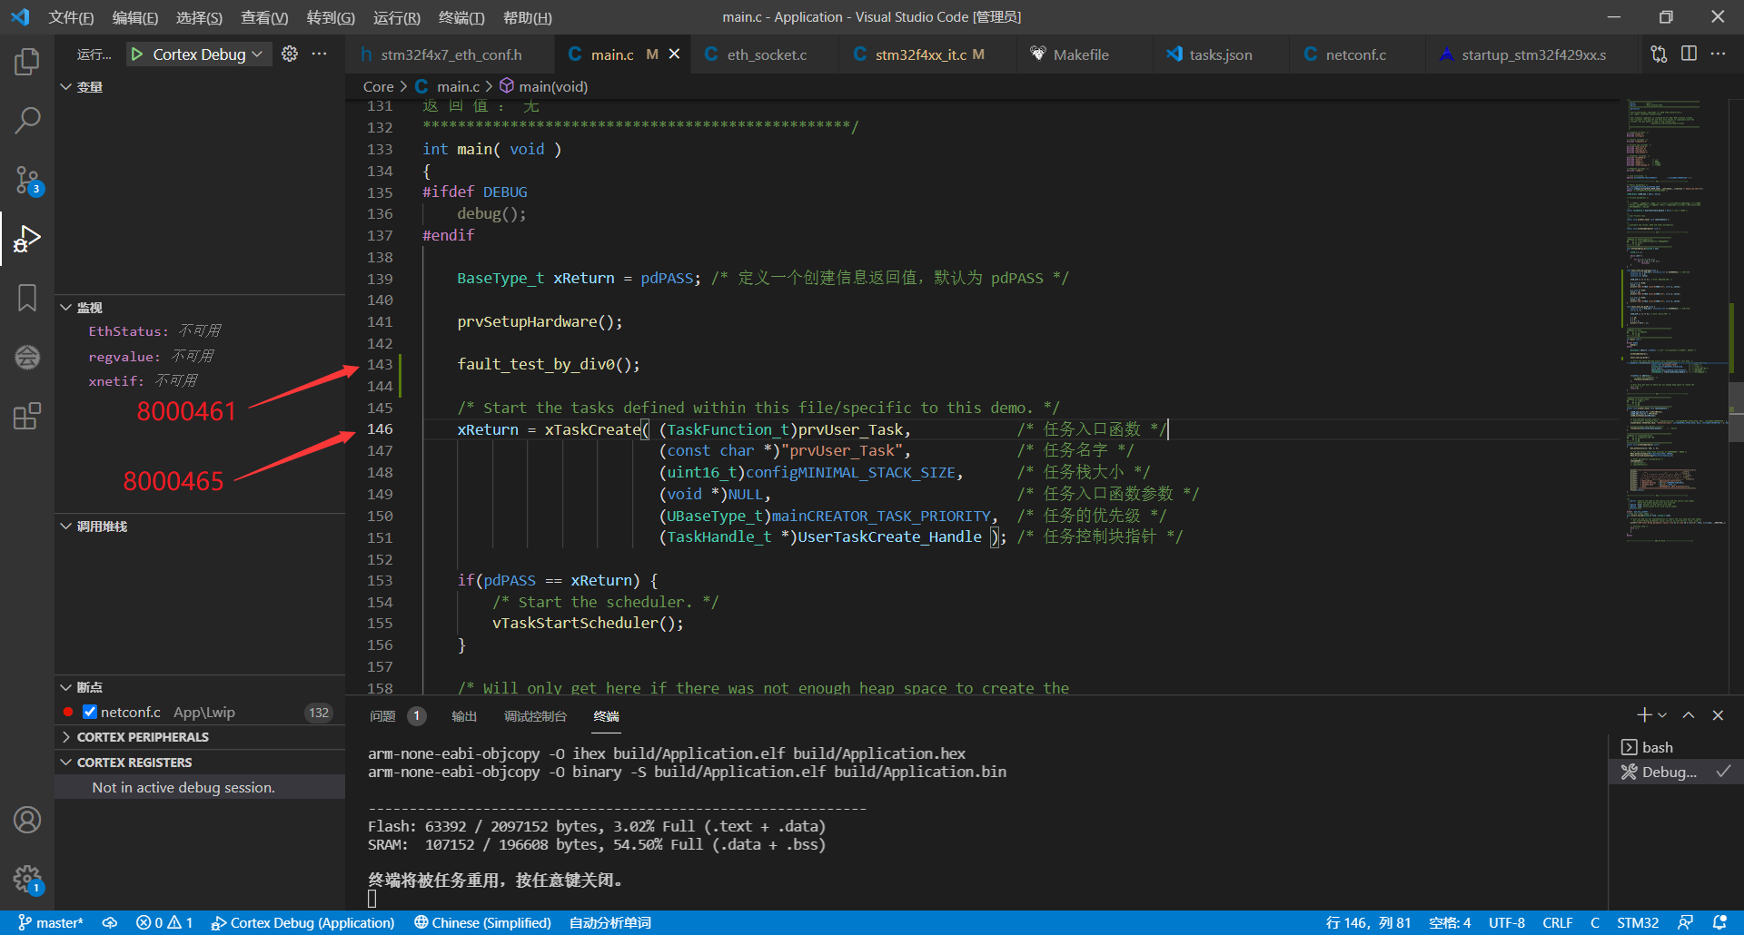The width and height of the screenshot is (1744, 935).
Task: Open the Extensions view icon
Action: click(x=27, y=417)
